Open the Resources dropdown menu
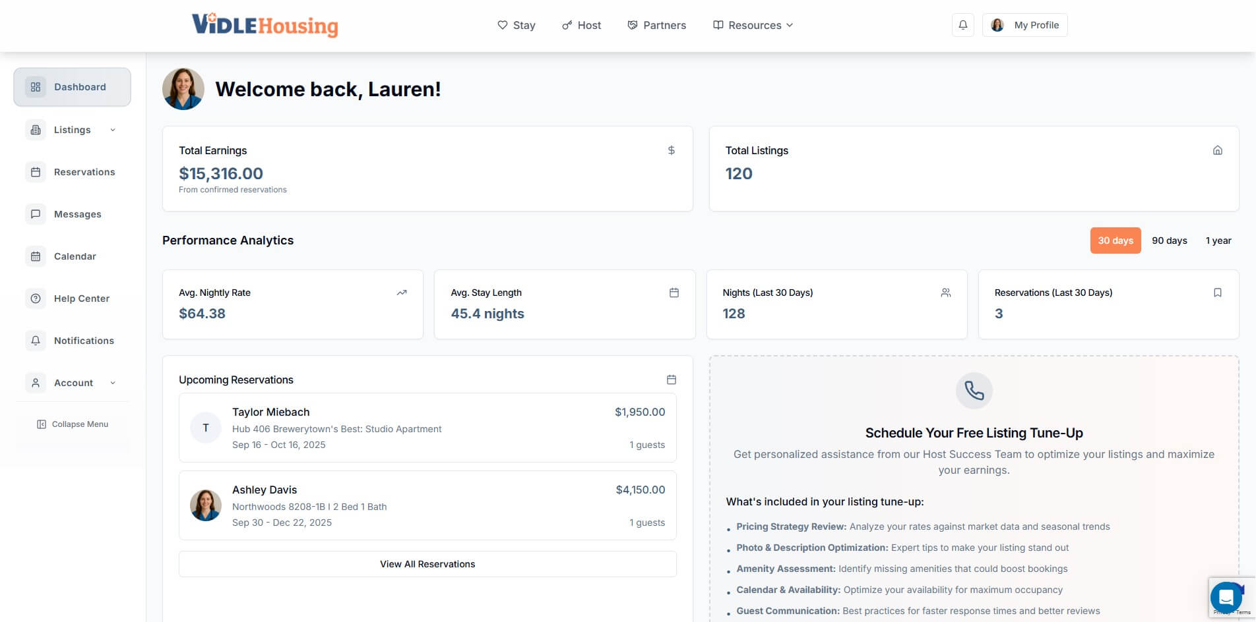This screenshot has height=622, width=1256. coord(753,25)
